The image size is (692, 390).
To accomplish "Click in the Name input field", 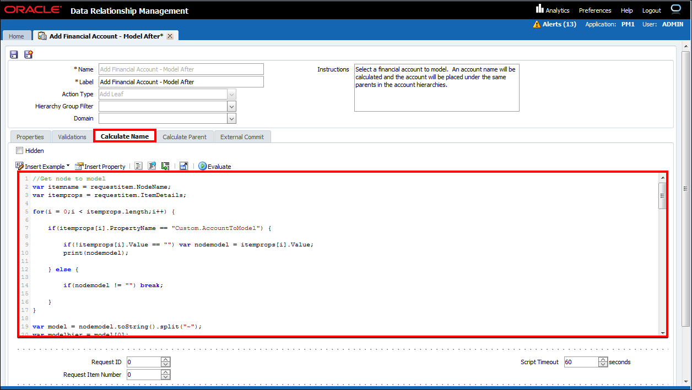I will (x=181, y=69).
